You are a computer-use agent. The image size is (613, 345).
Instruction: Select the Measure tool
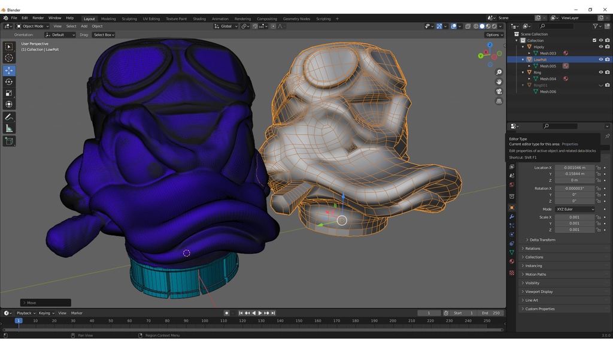(9, 128)
